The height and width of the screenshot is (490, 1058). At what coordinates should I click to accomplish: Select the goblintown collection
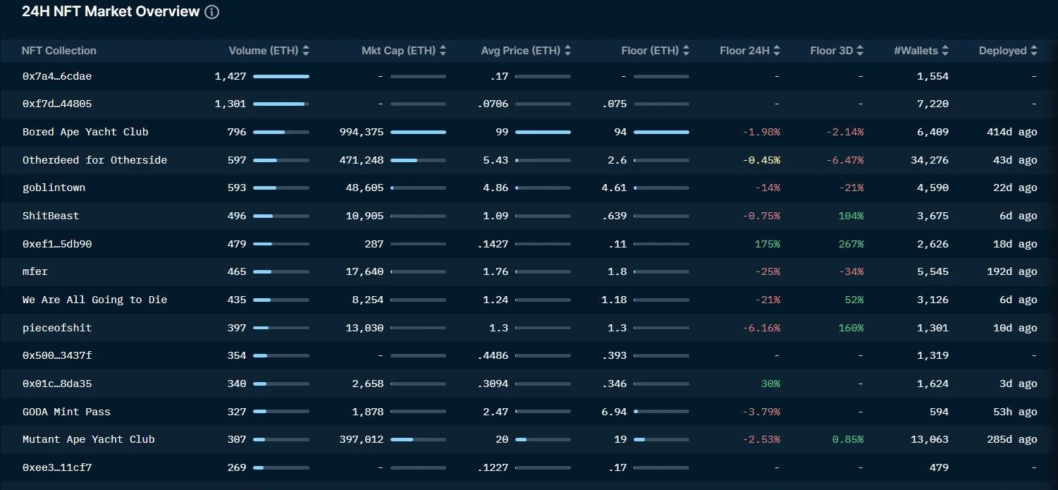pos(54,188)
